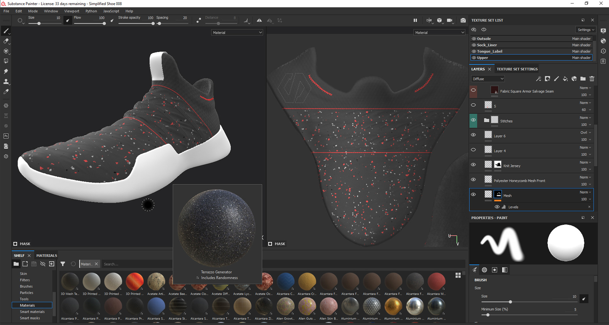Select the Smudge tool in left toolbar
The image size is (609, 325).
6,71
